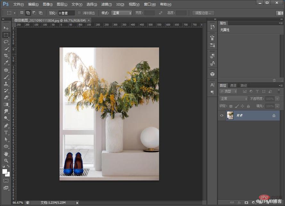Select the Lasso tool

[x=6, y=42]
